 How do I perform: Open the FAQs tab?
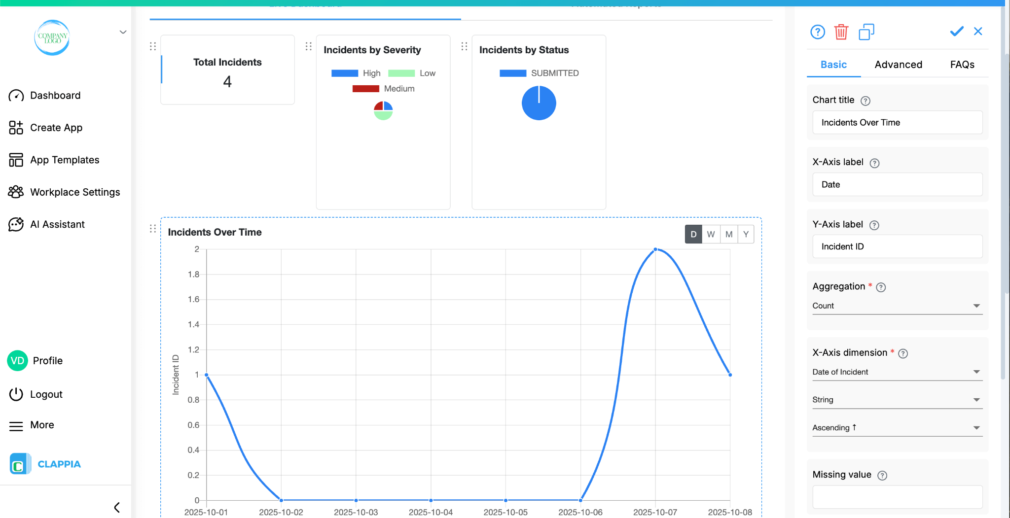962,65
